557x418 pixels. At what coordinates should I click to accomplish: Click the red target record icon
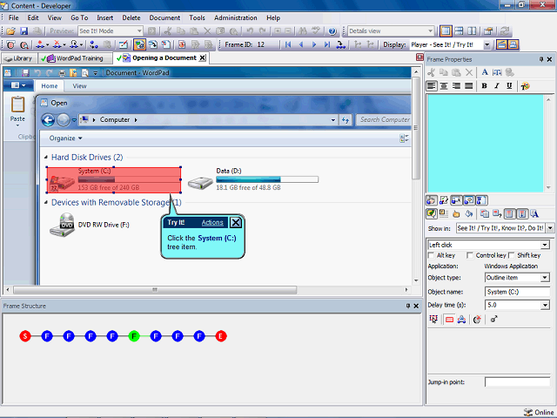[10, 44]
